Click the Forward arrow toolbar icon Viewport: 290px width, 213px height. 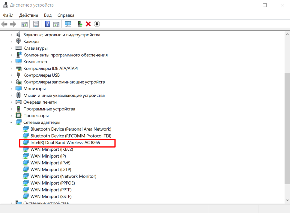(13, 24)
